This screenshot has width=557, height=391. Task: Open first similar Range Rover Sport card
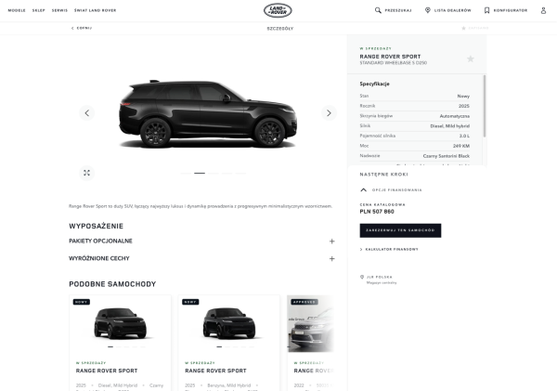pyautogui.click(x=120, y=343)
